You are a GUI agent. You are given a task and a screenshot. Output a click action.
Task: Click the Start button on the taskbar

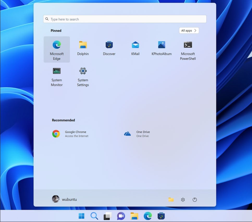(82, 216)
